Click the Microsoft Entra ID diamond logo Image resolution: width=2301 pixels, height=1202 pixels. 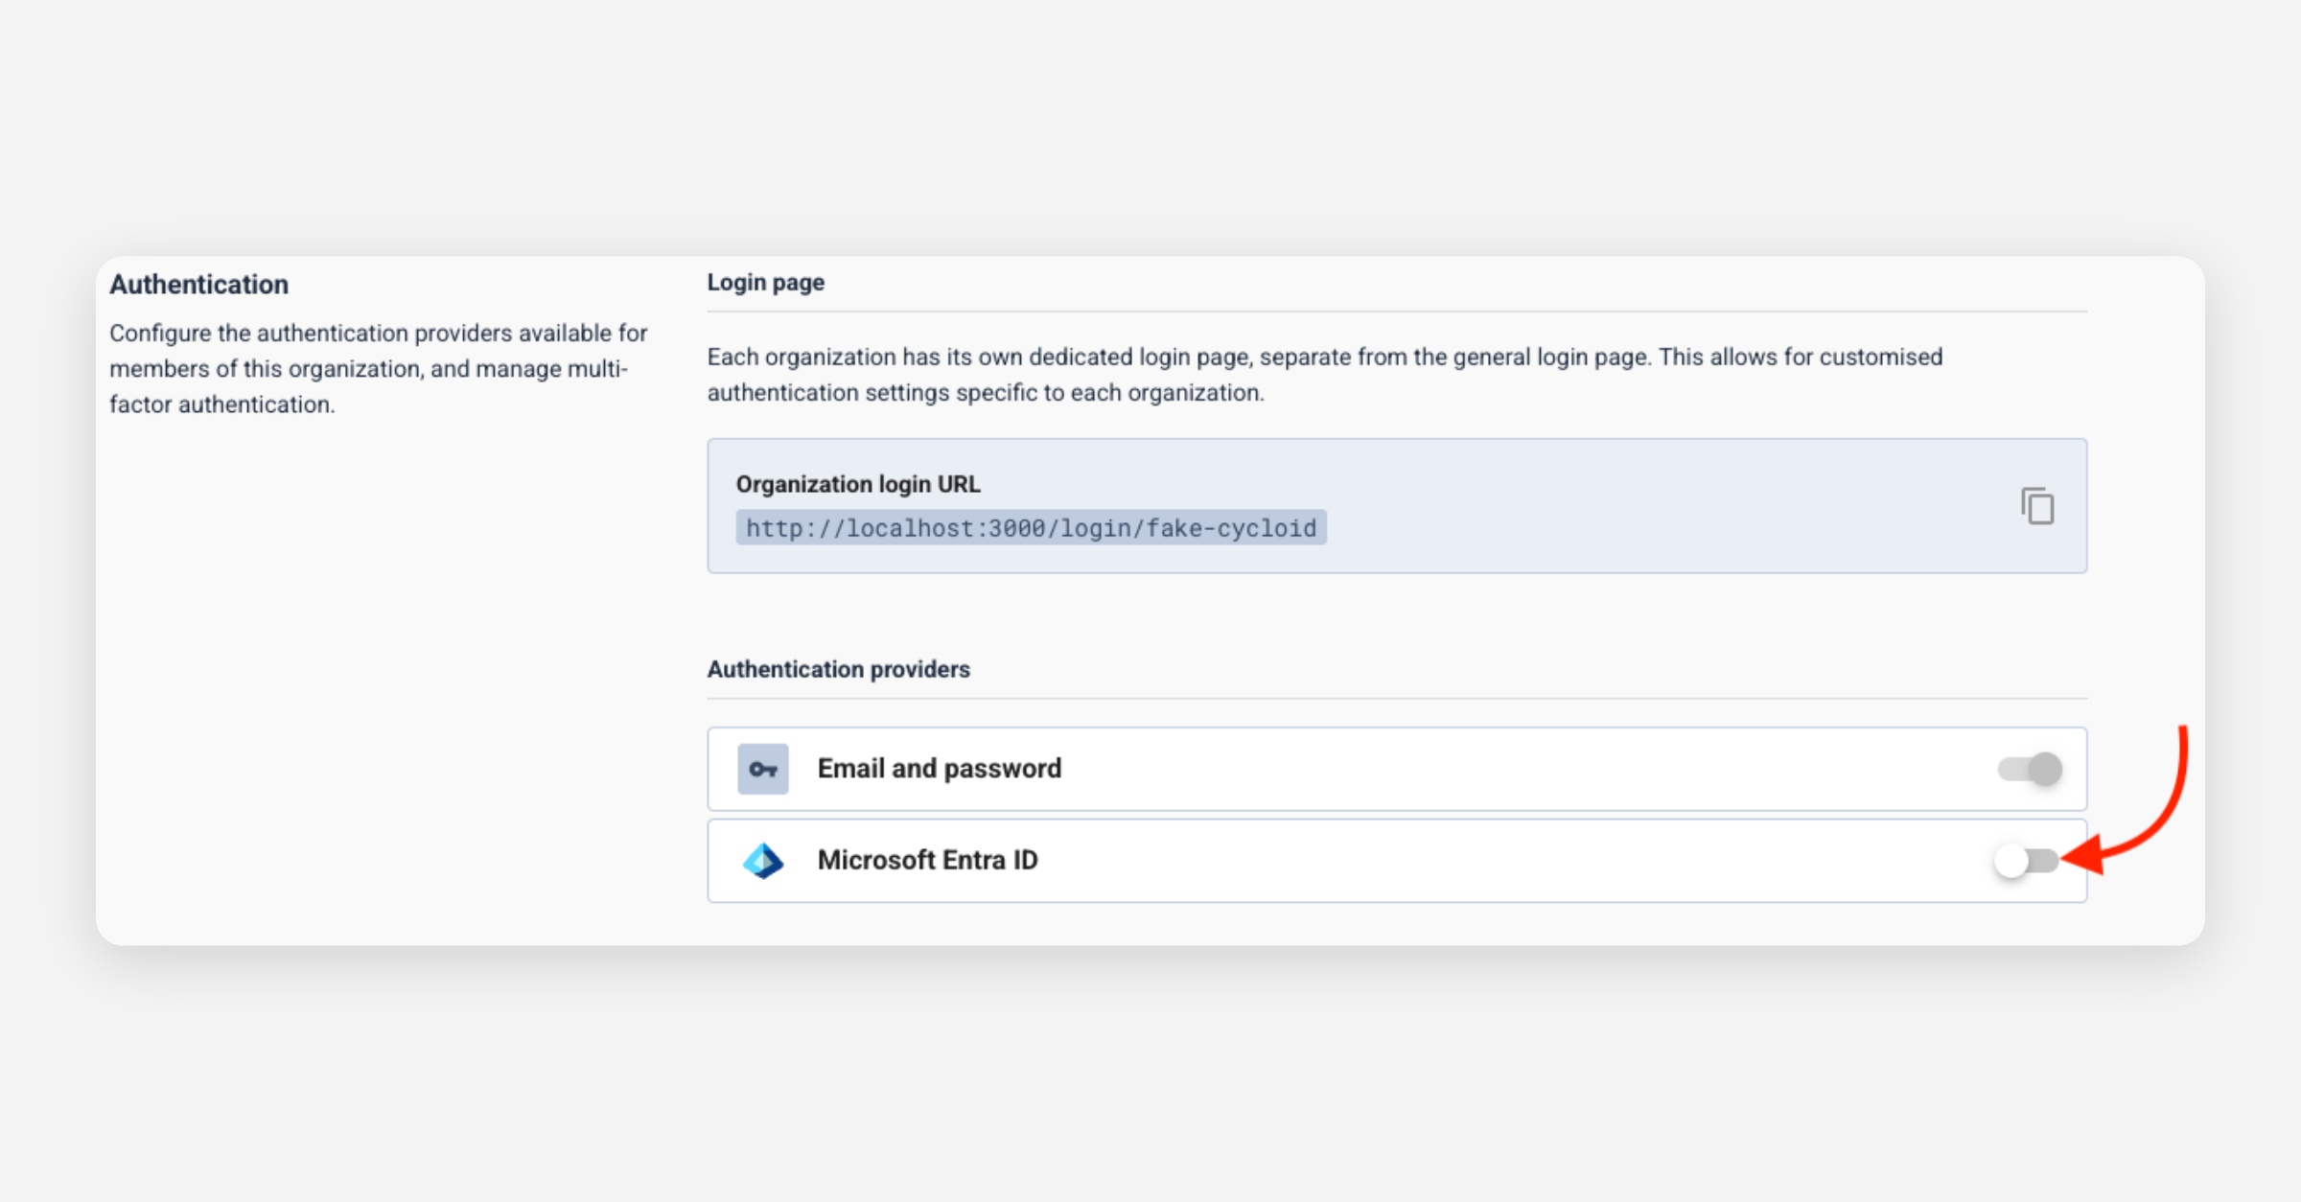(x=763, y=861)
